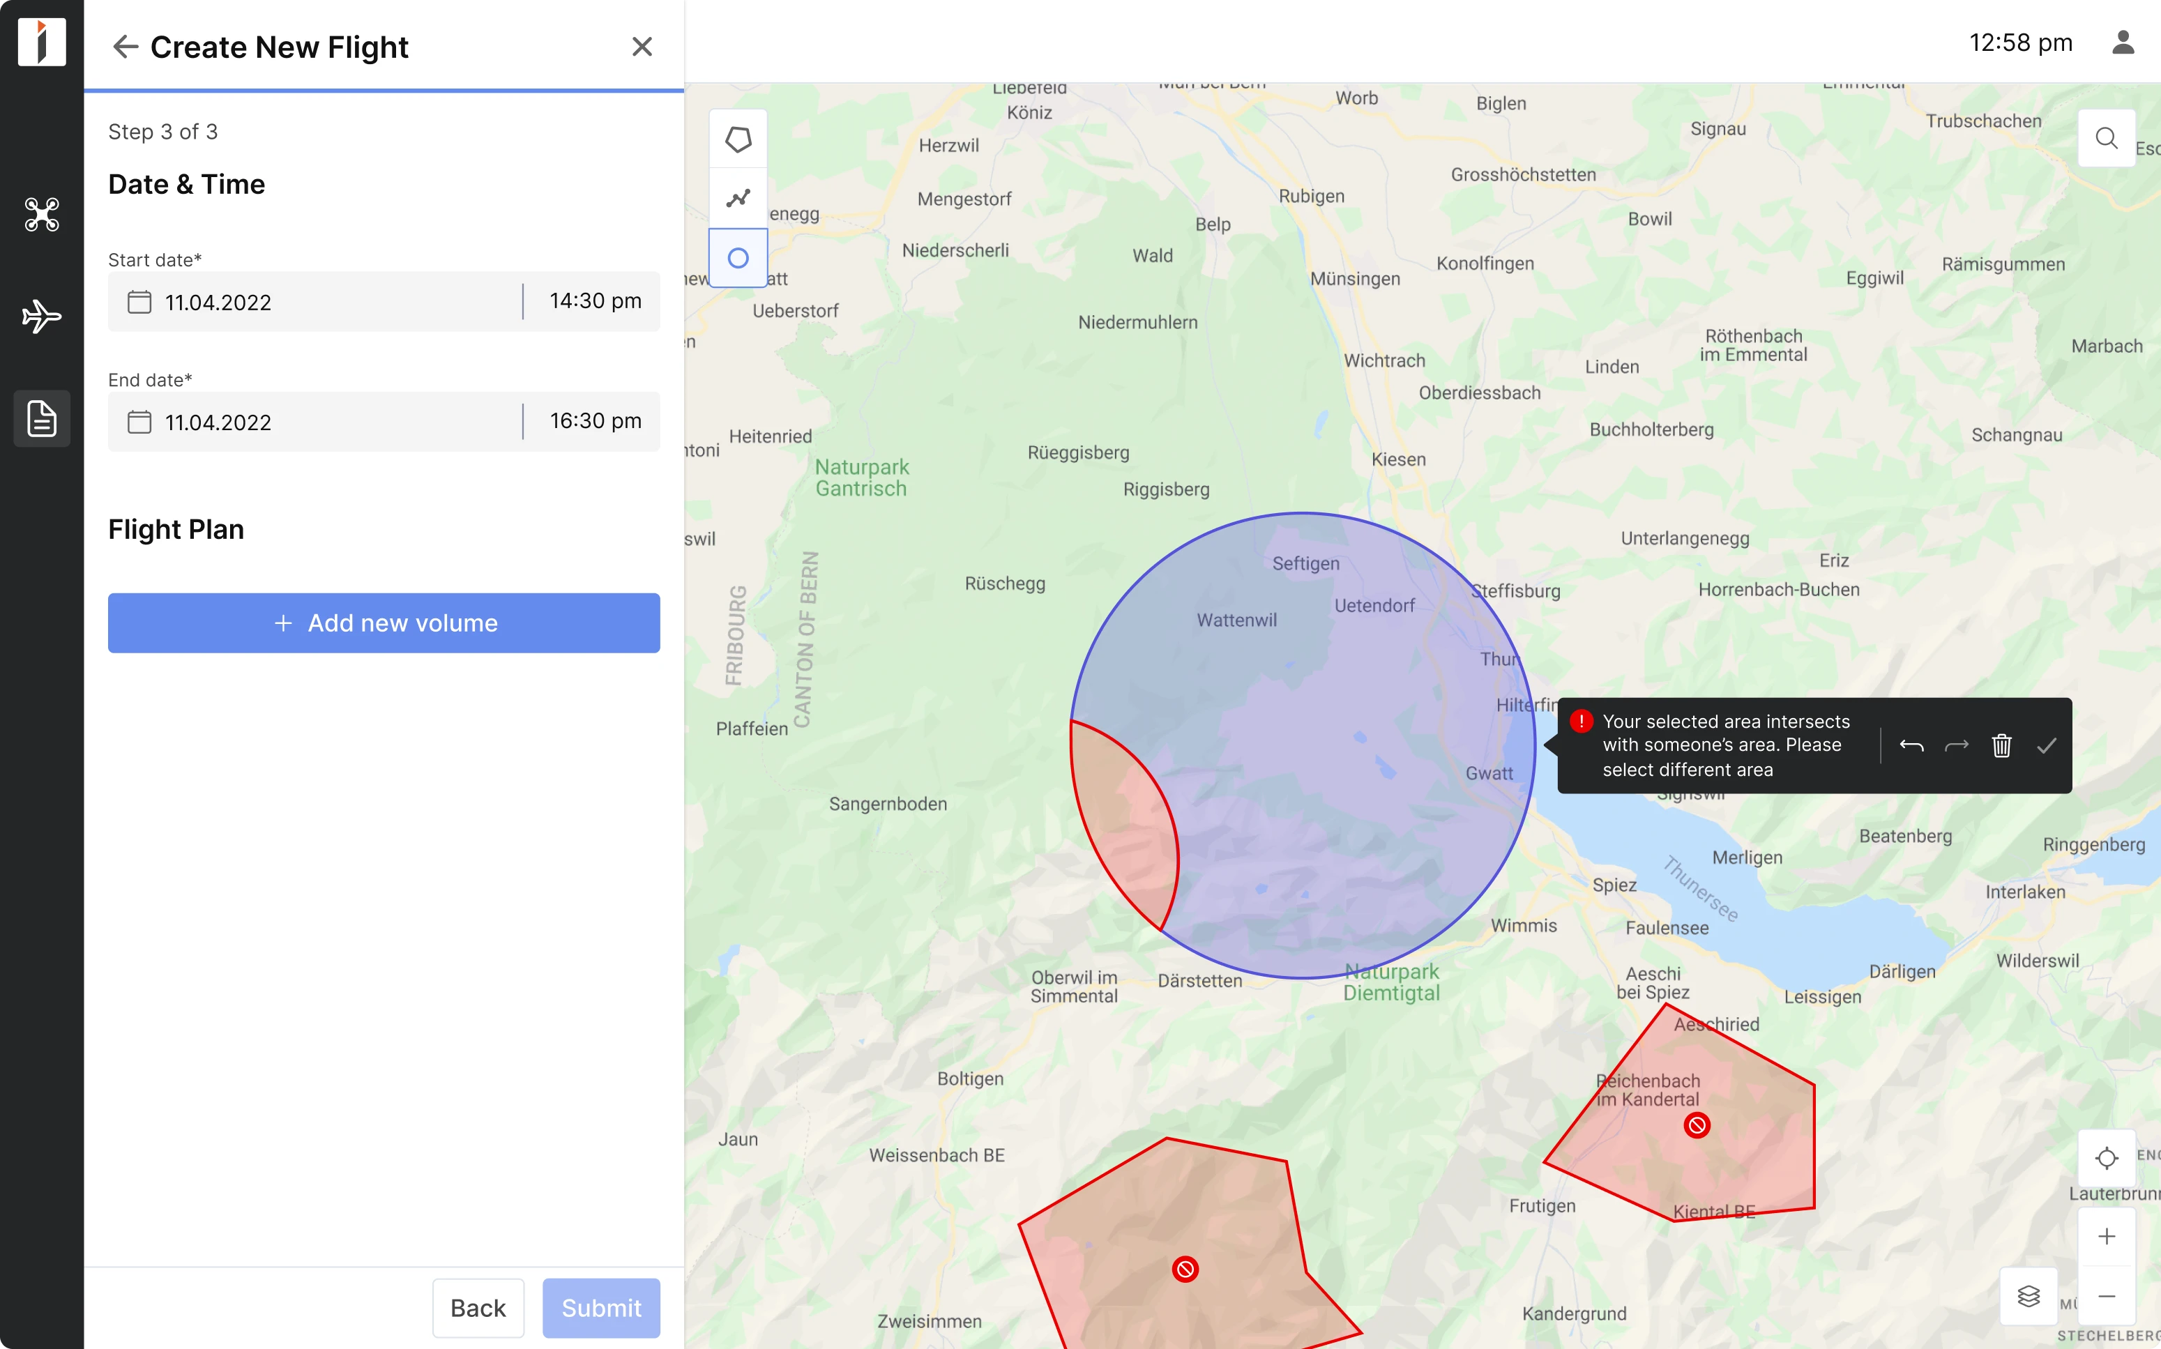Delete the intersecting area via trash icon
2161x1349 pixels.
point(2001,746)
